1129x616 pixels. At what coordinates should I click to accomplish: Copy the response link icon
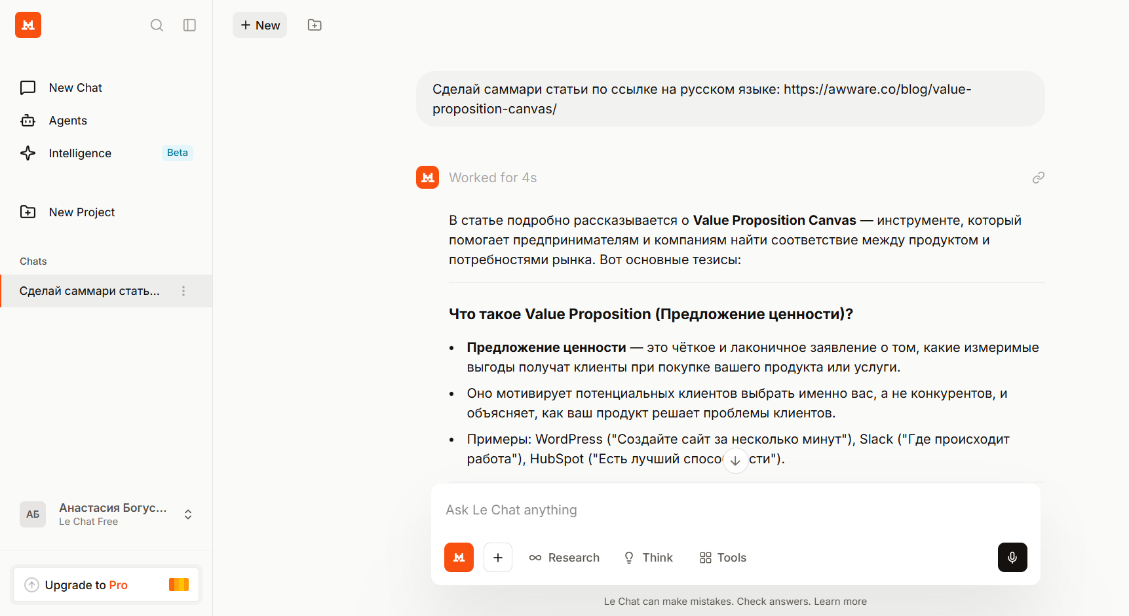click(x=1038, y=178)
